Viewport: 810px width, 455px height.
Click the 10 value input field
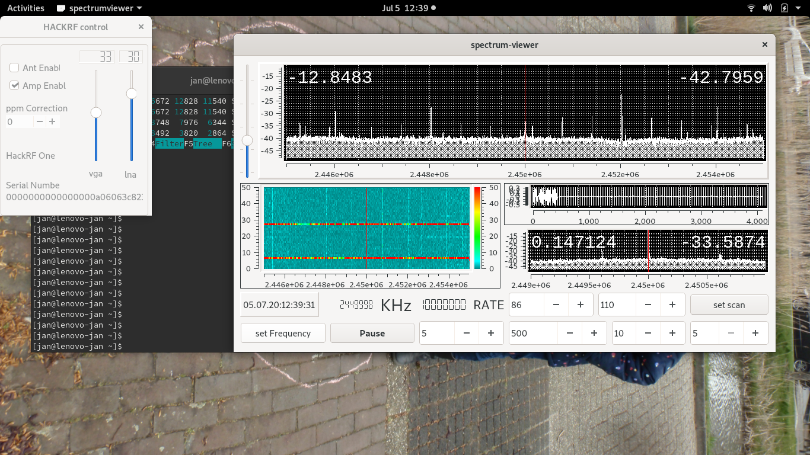click(x=624, y=333)
